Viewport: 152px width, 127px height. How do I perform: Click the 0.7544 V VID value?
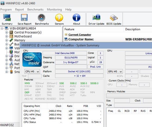[96, 122]
